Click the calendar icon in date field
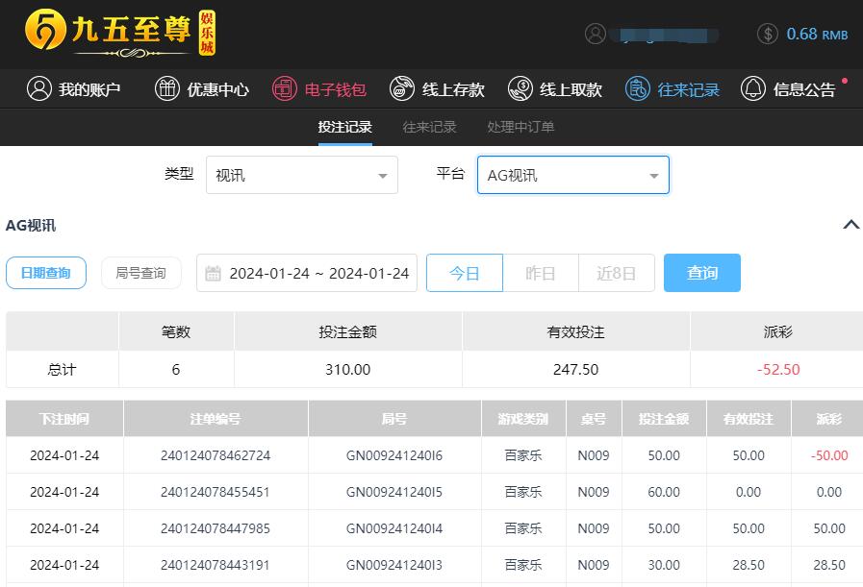Screen dimensions: 863x587 pos(213,273)
